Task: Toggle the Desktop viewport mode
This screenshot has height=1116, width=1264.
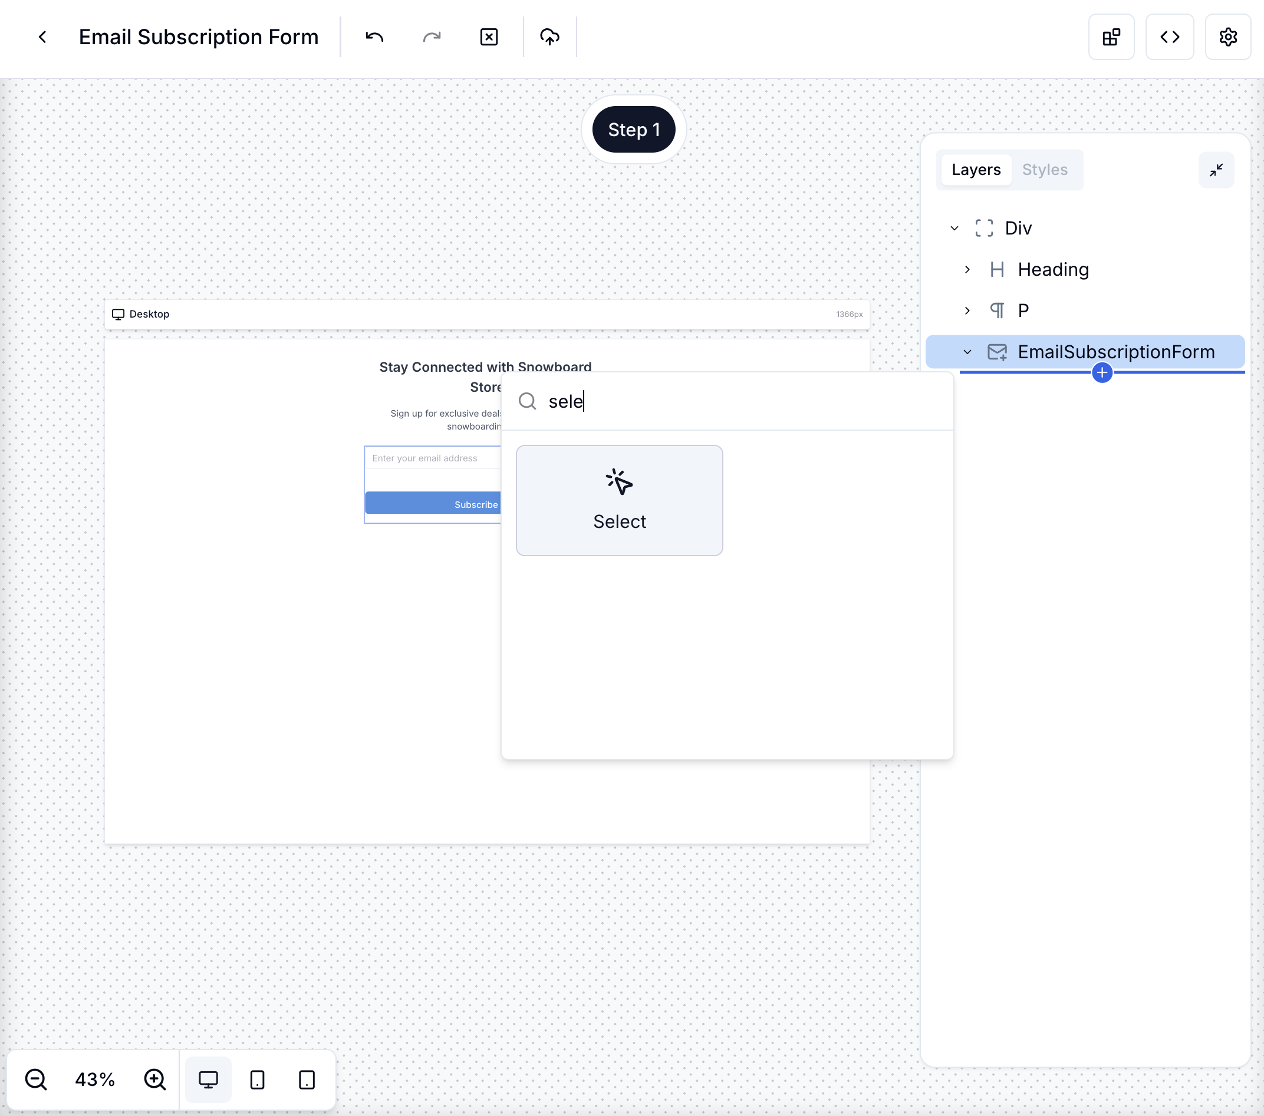Action: click(x=207, y=1078)
